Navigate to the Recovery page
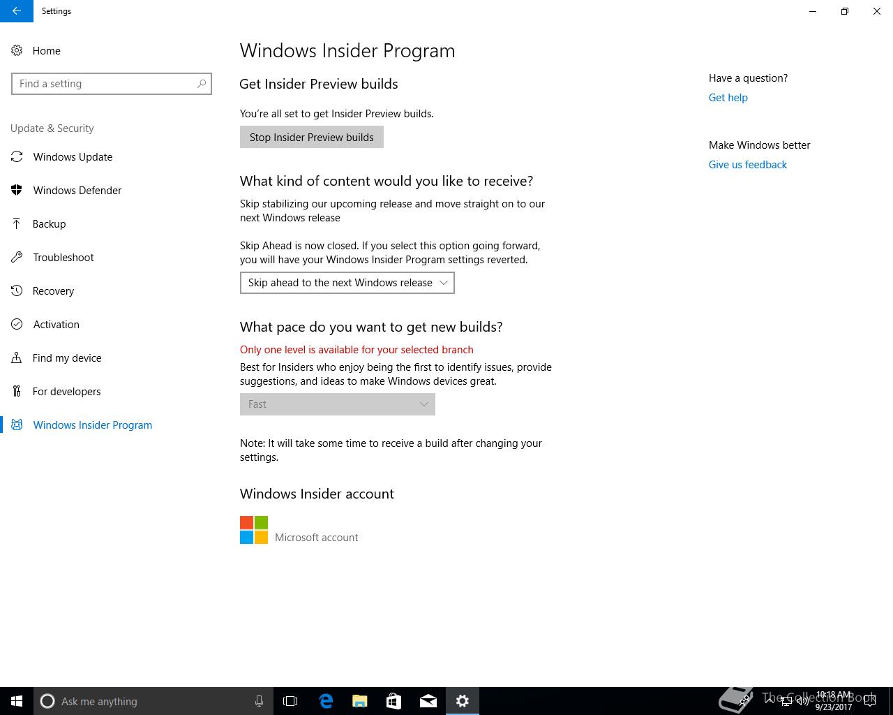The height and width of the screenshot is (715, 893). pyautogui.click(x=53, y=291)
